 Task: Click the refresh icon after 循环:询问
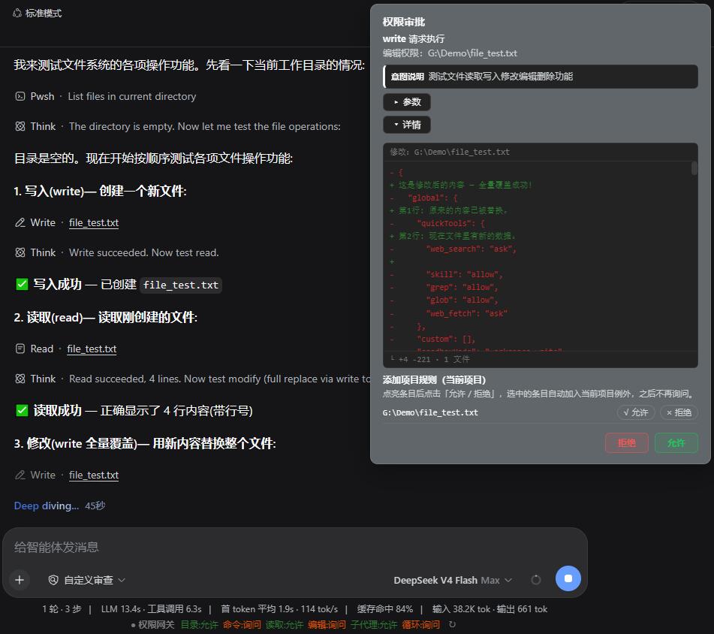point(452,624)
